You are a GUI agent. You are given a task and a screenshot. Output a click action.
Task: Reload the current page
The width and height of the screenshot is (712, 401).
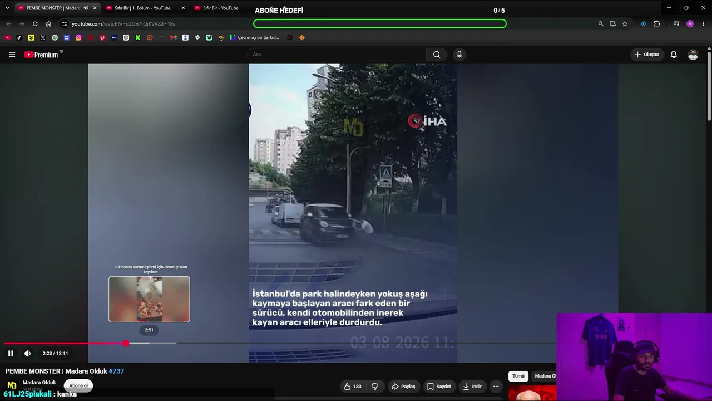pyautogui.click(x=35, y=24)
